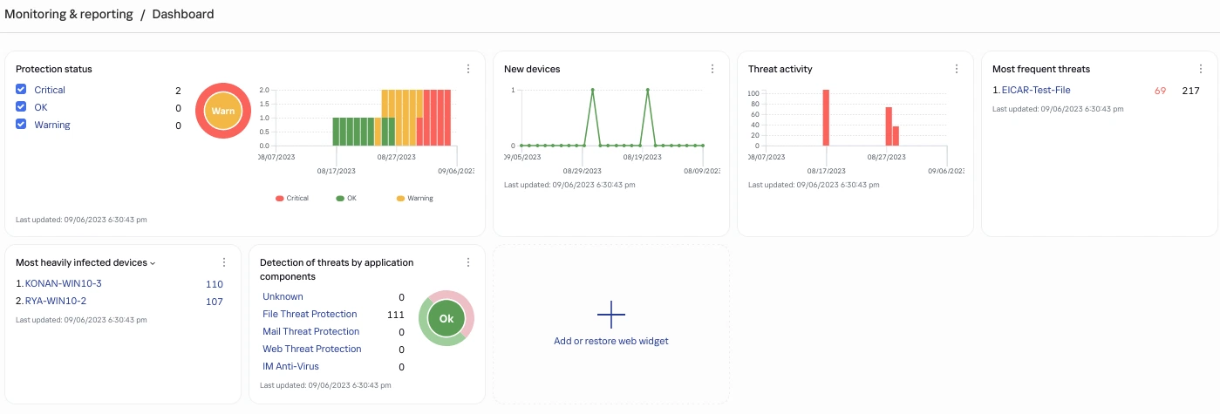Open Detection of threats widget kebab menu
Screen dimensions: 1220x414
[468, 262]
